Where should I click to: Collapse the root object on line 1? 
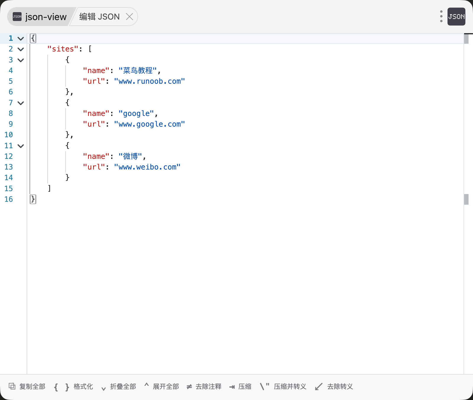(21, 38)
